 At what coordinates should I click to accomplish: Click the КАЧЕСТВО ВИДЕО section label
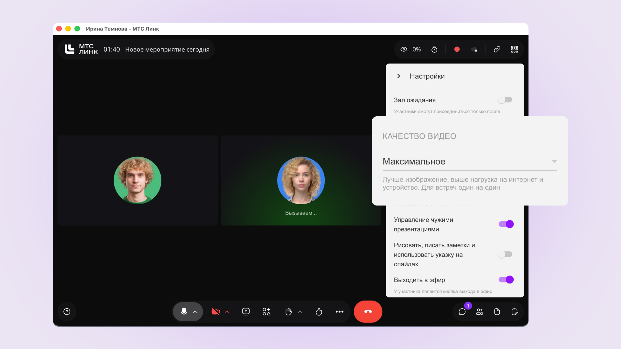coord(419,136)
